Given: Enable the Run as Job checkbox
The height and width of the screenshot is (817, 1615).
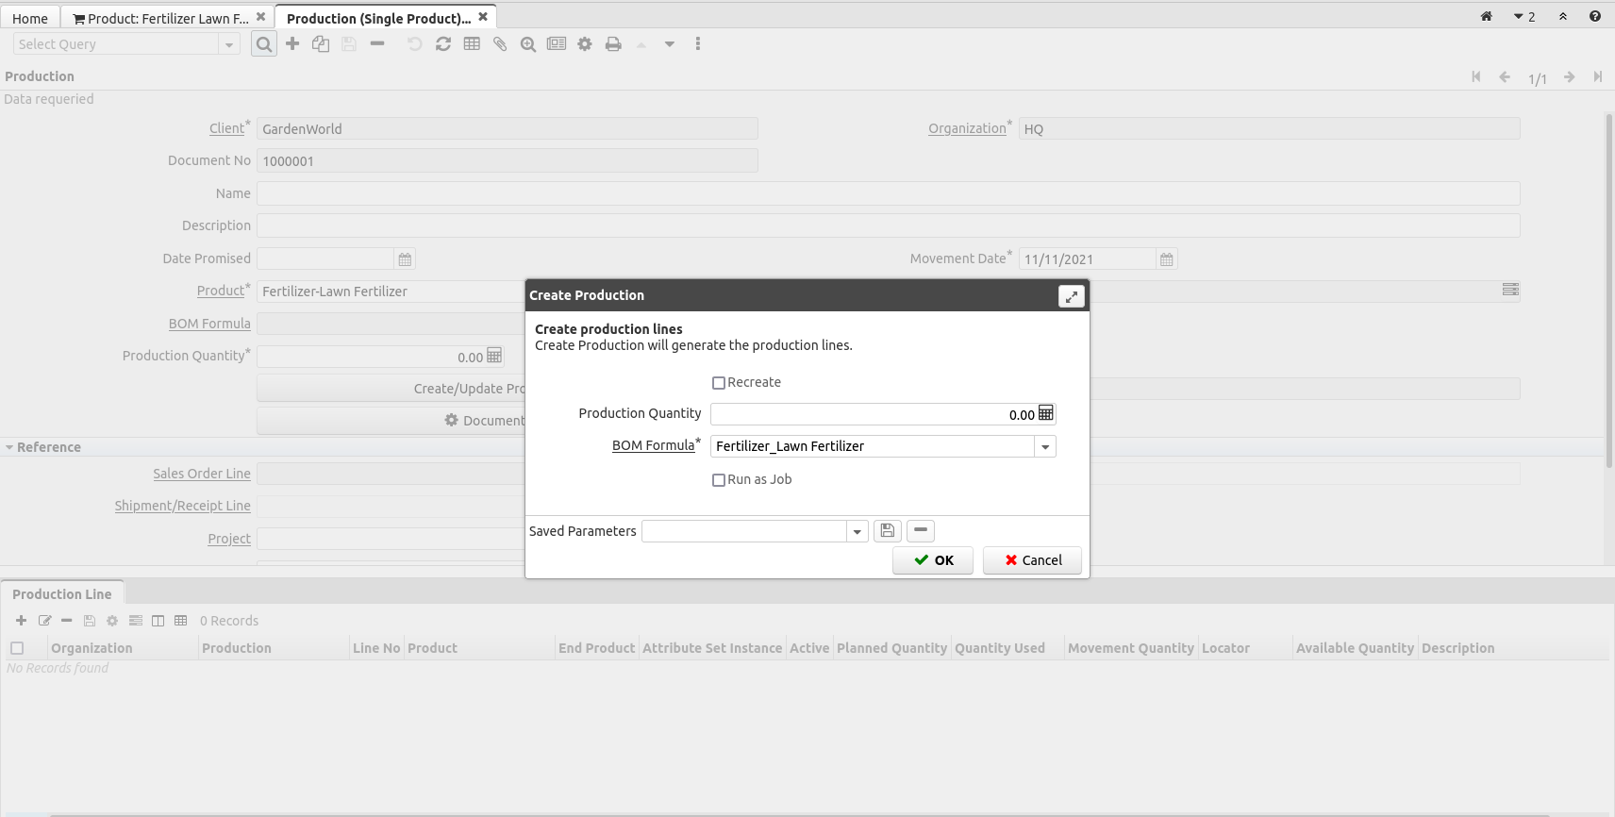Looking at the screenshot, I should pyautogui.click(x=719, y=480).
